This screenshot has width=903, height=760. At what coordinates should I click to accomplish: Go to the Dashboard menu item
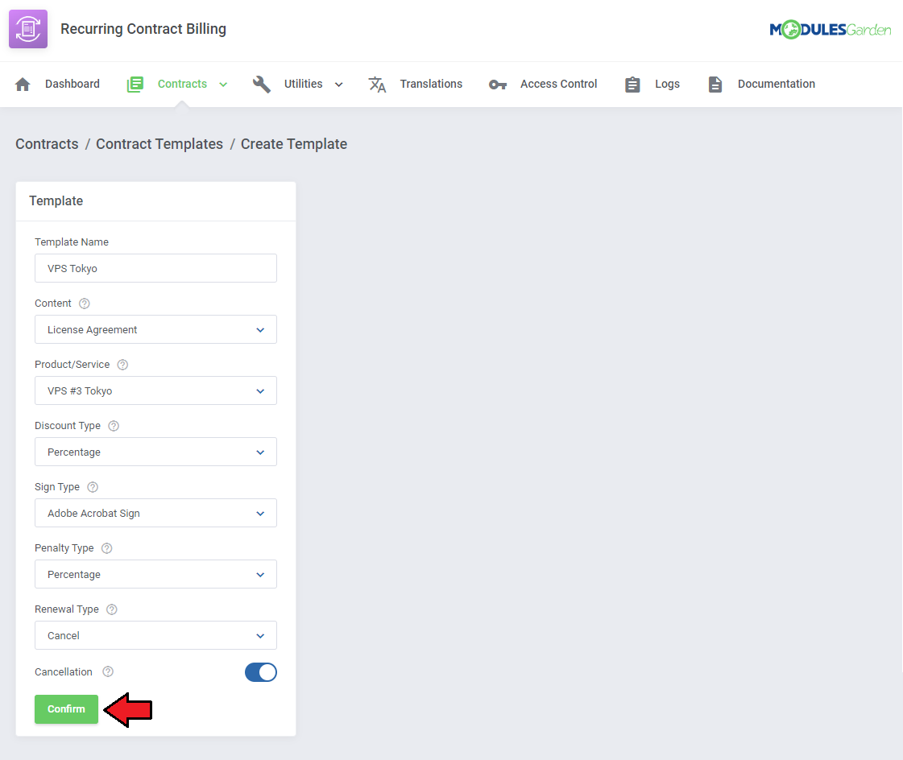click(x=72, y=84)
